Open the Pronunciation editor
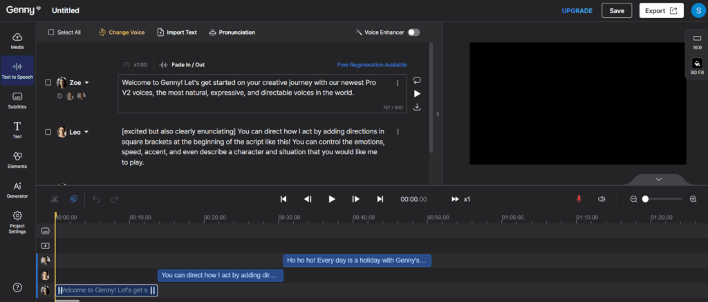Image resolution: width=708 pixels, height=302 pixels. click(232, 32)
